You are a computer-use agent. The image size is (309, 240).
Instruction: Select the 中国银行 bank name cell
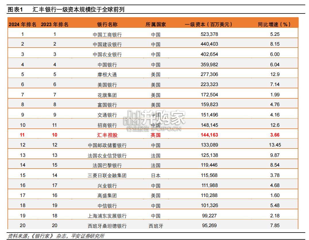click(x=107, y=65)
